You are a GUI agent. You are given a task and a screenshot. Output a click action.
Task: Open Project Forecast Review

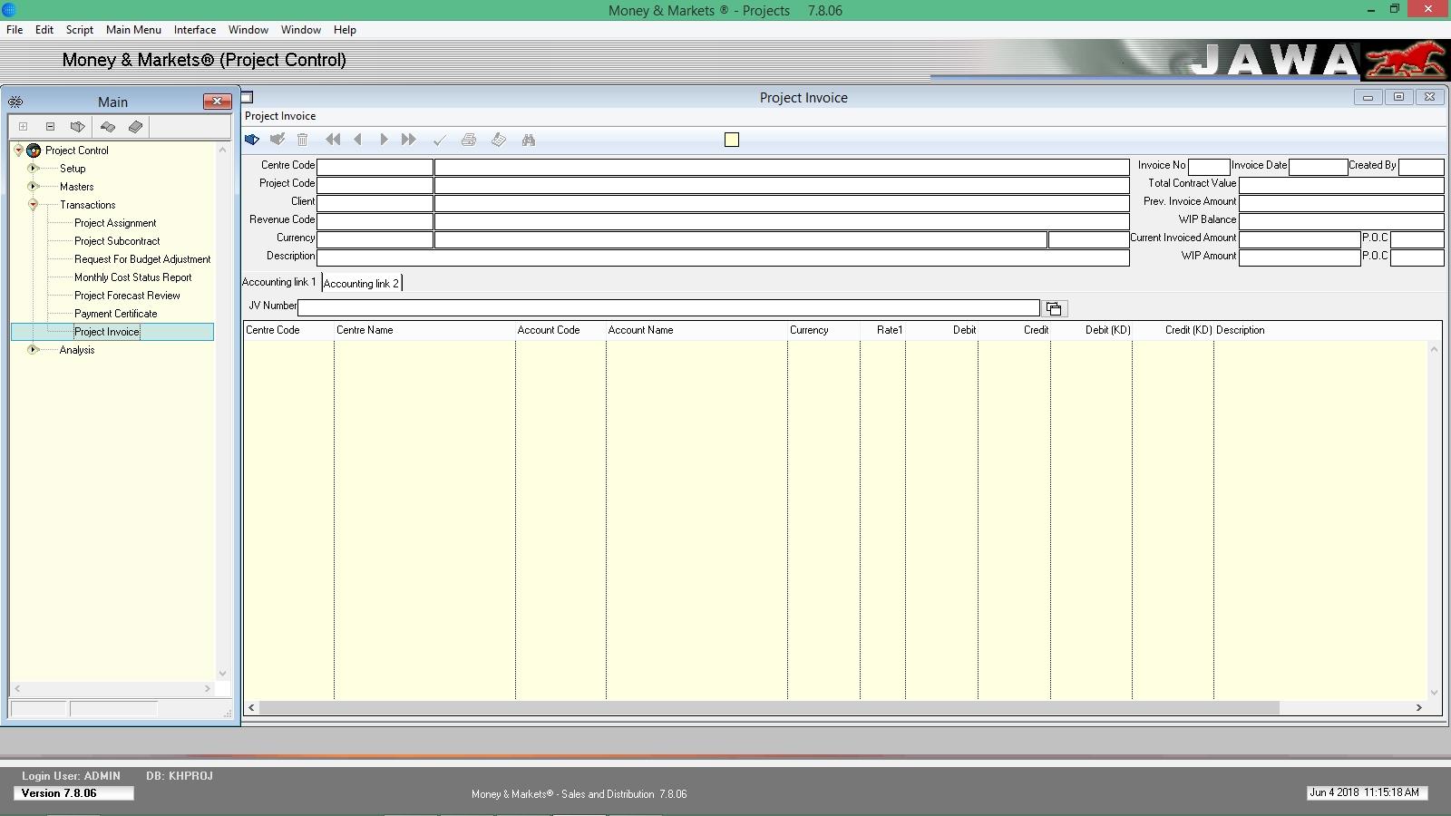pos(127,296)
